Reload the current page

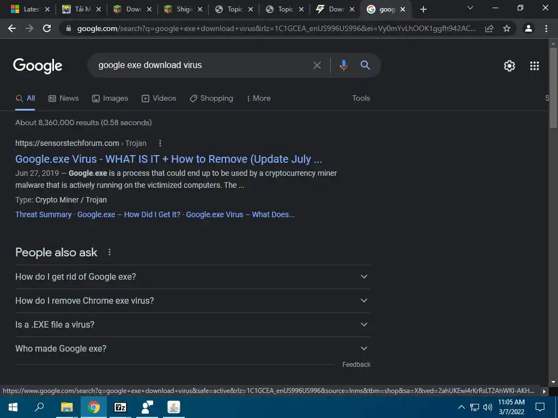(47, 28)
